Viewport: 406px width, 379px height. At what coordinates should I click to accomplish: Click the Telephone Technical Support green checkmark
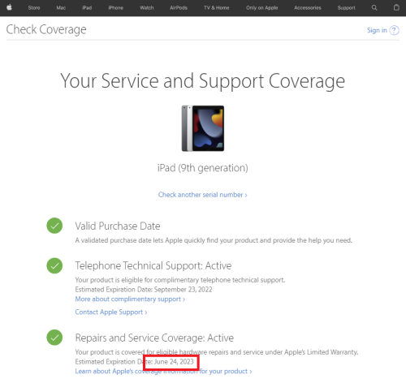click(x=54, y=265)
